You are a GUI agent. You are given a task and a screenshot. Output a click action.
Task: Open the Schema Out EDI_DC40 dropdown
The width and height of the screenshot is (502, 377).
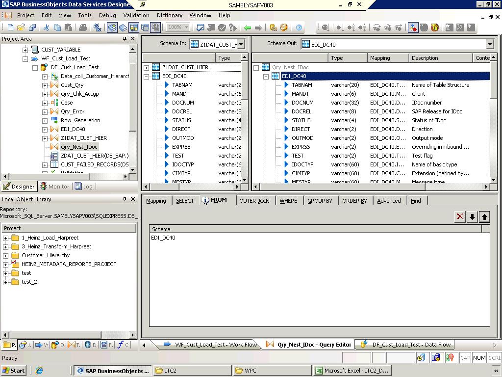click(490, 44)
